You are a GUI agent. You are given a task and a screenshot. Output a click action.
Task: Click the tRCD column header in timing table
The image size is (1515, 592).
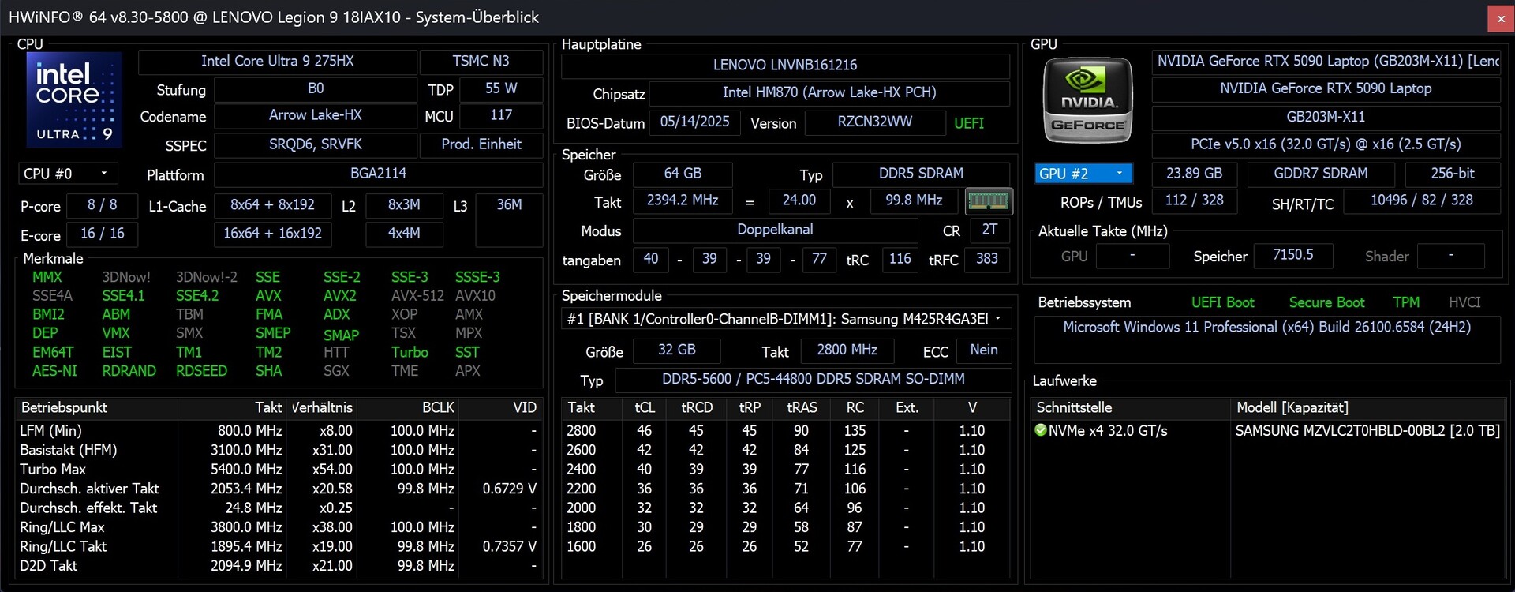696,407
